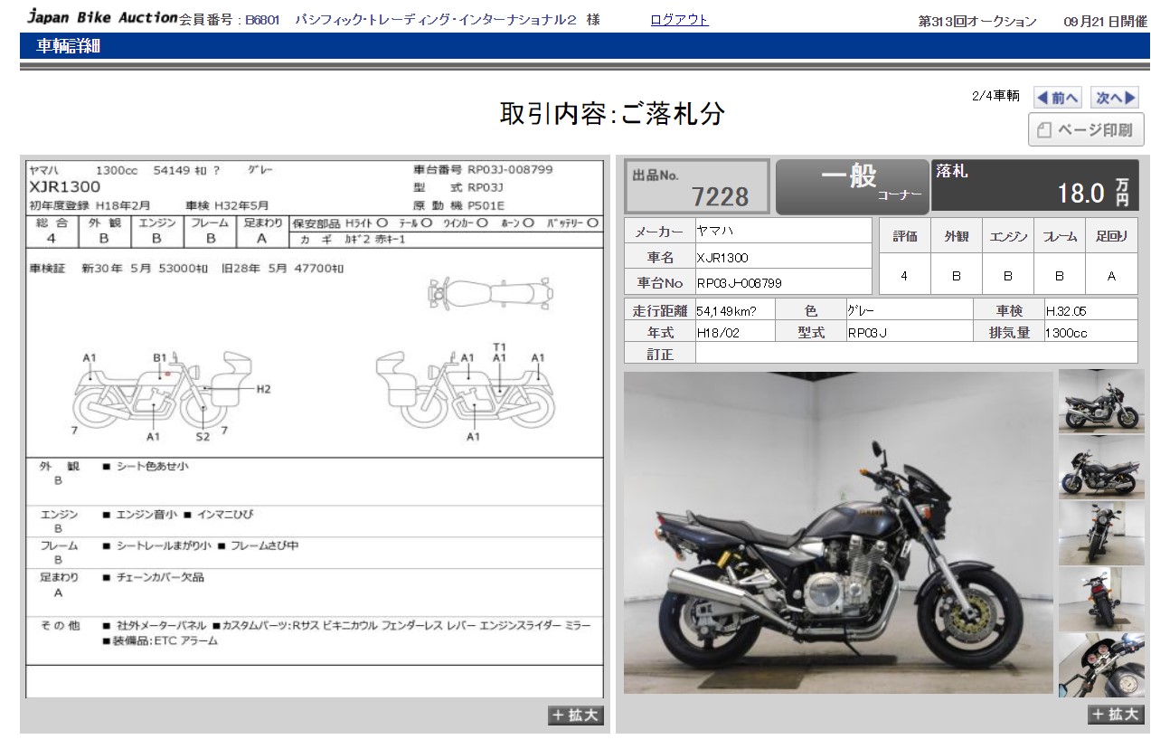Select the meter cockpit thumbnail
This screenshot has width=1151, height=749.
[1101, 665]
